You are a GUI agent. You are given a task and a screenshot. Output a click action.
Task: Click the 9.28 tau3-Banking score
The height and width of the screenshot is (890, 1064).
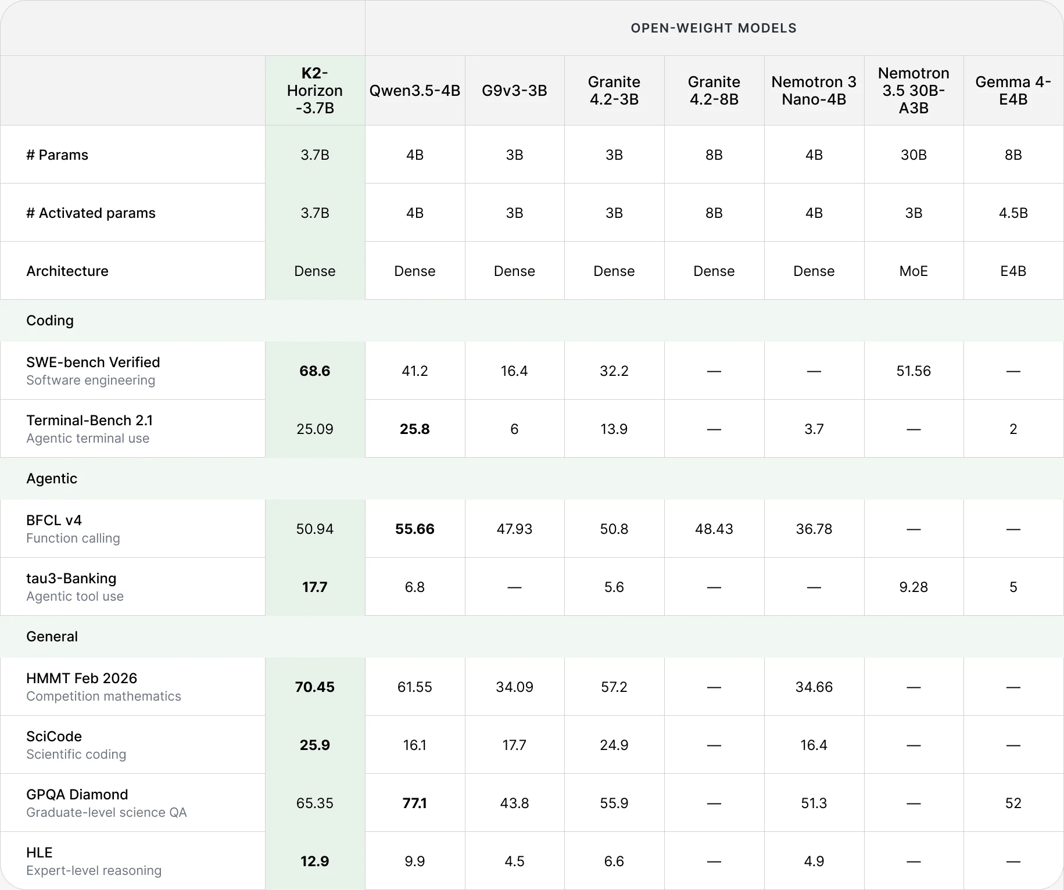click(913, 587)
